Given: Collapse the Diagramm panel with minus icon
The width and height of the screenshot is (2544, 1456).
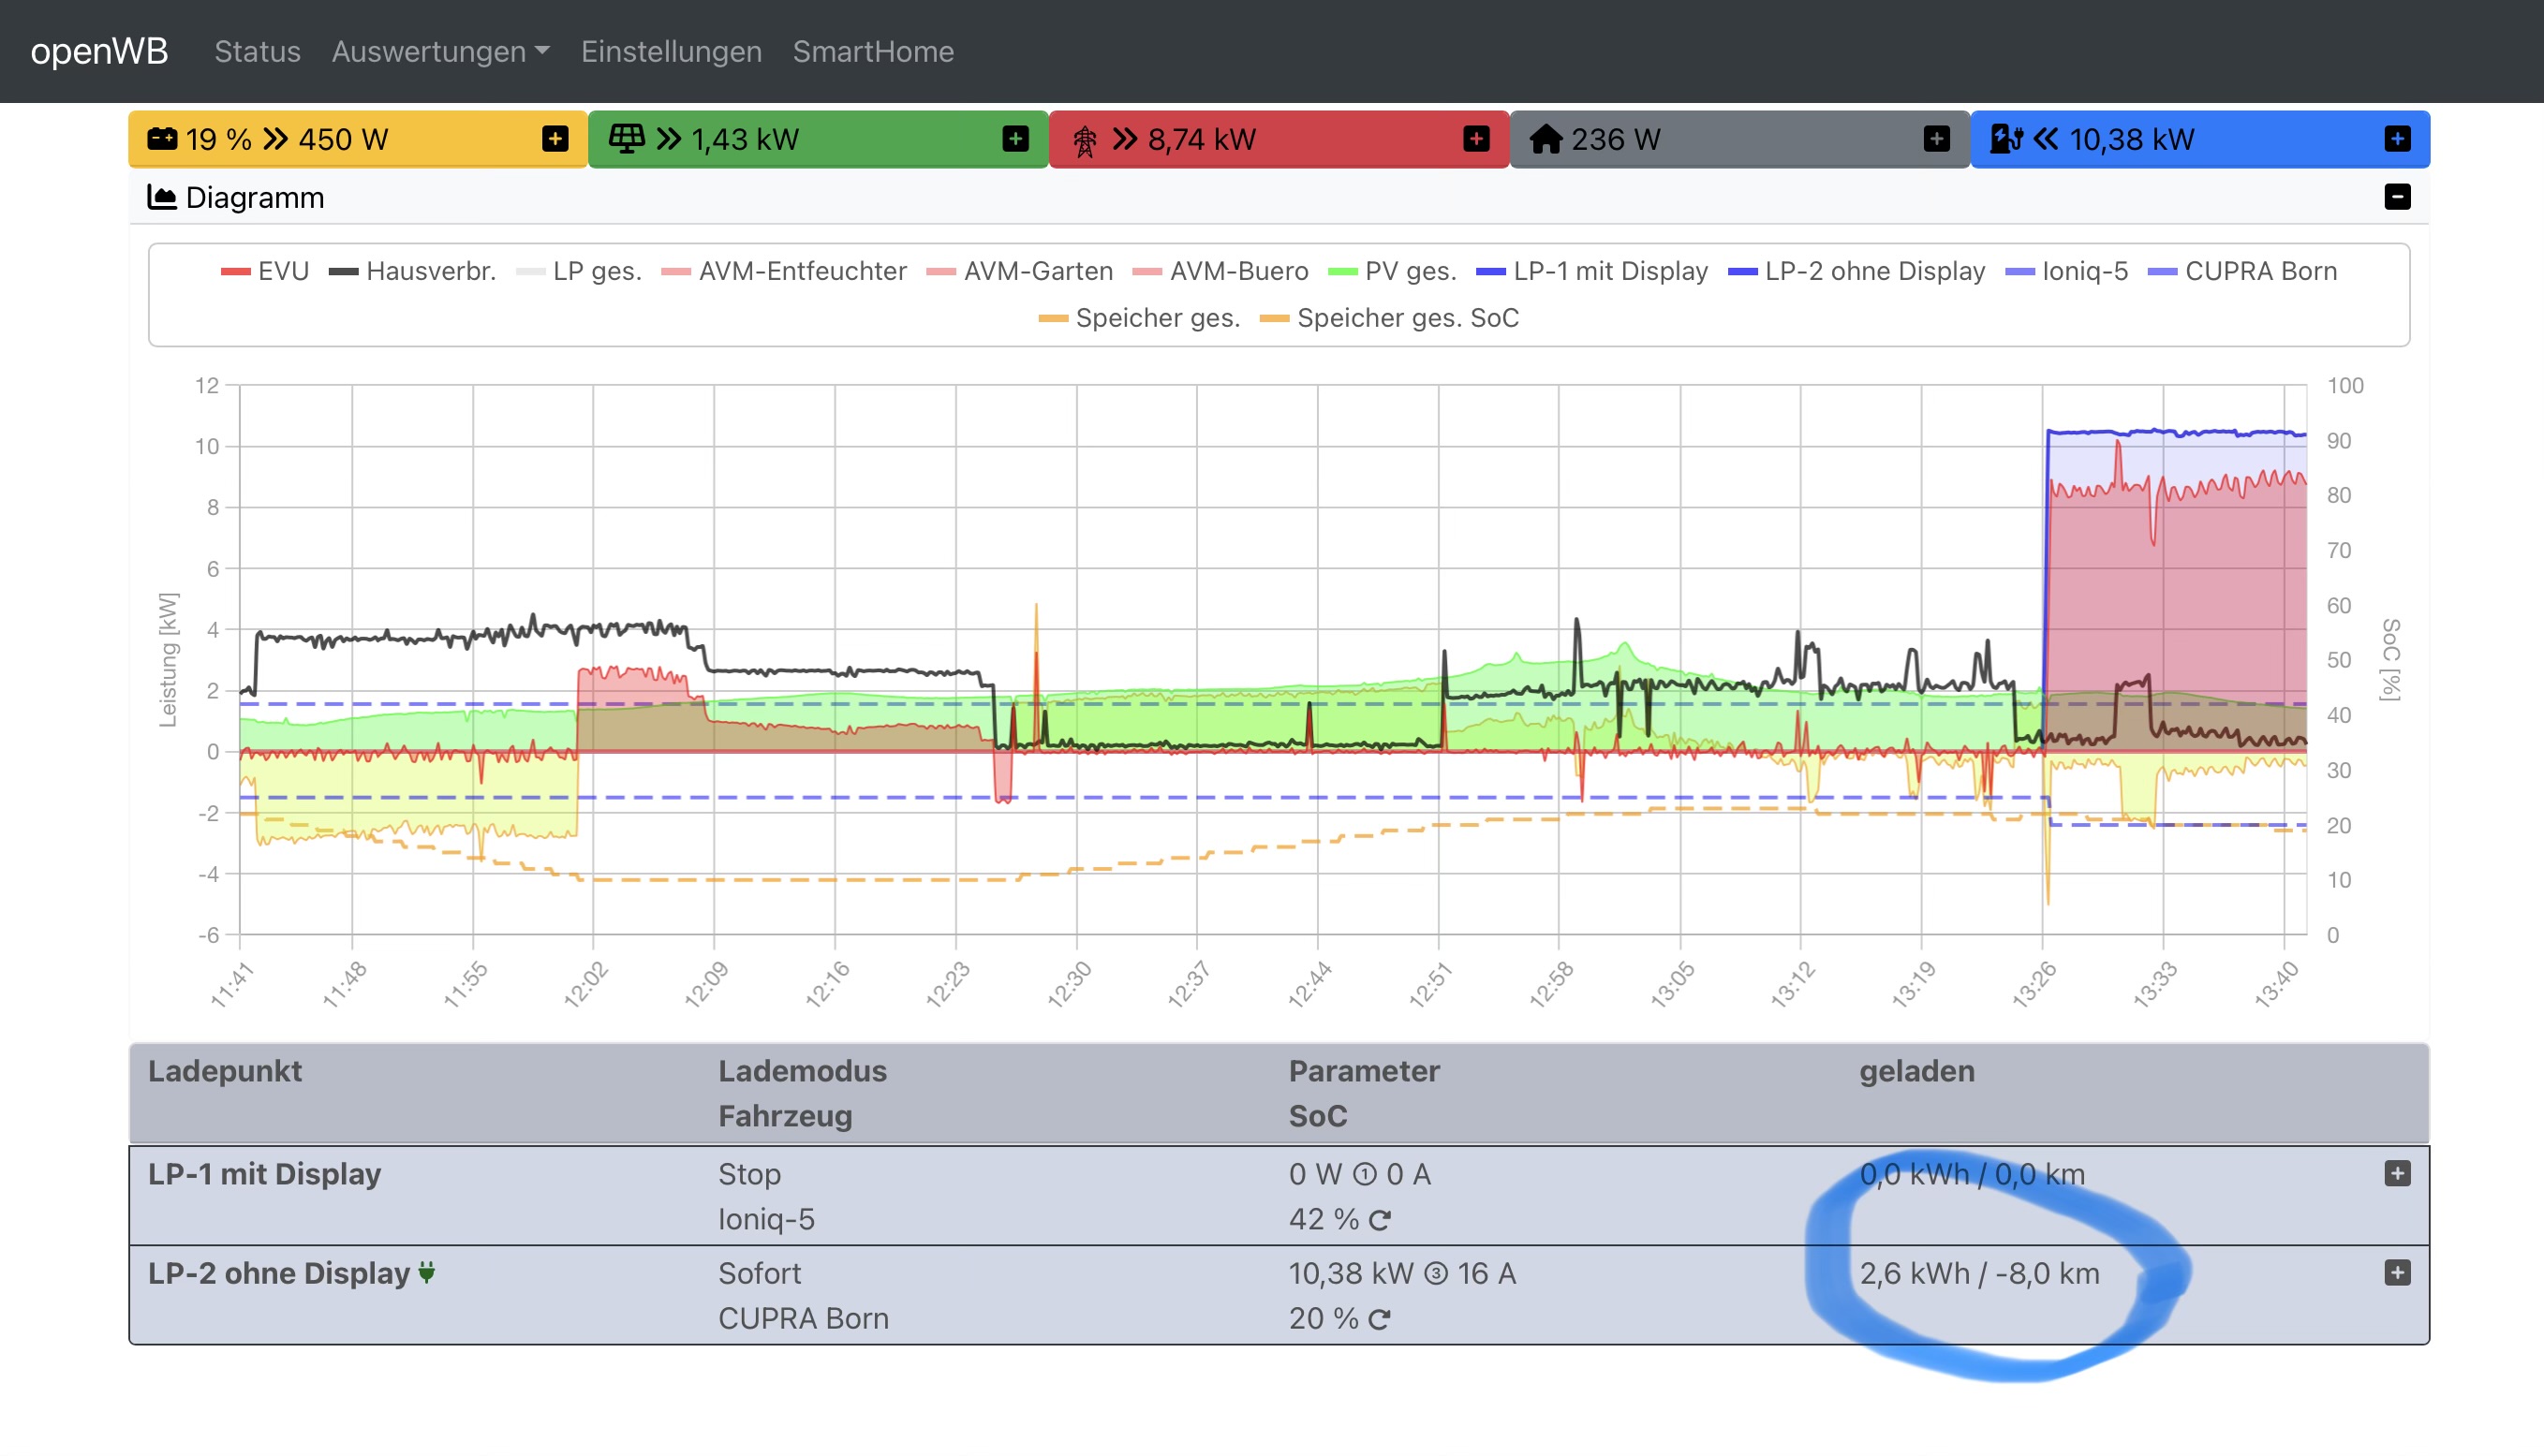Looking at the screenshot, I should [2397, 197].
